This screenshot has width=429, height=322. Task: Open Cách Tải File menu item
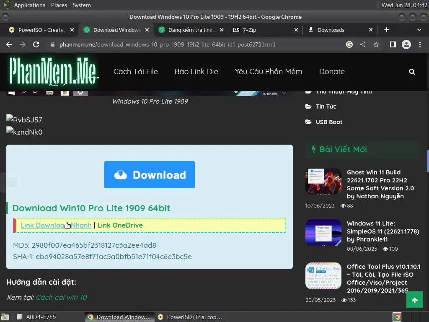(136, 71)
